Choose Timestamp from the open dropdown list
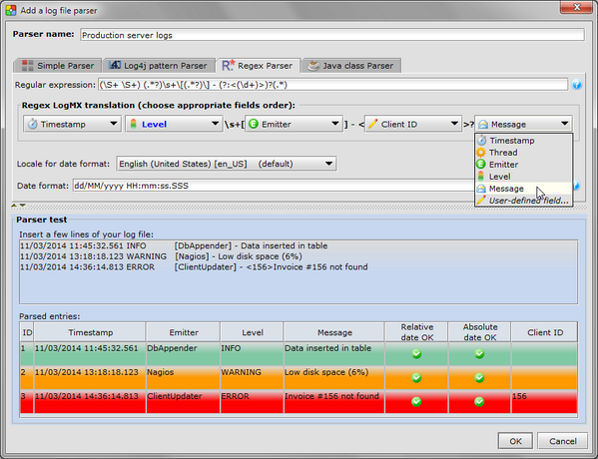 (x=523, y=141)
